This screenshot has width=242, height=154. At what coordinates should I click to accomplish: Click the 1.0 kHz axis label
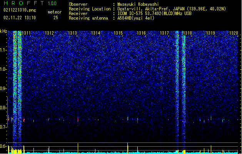coord(3,69)
